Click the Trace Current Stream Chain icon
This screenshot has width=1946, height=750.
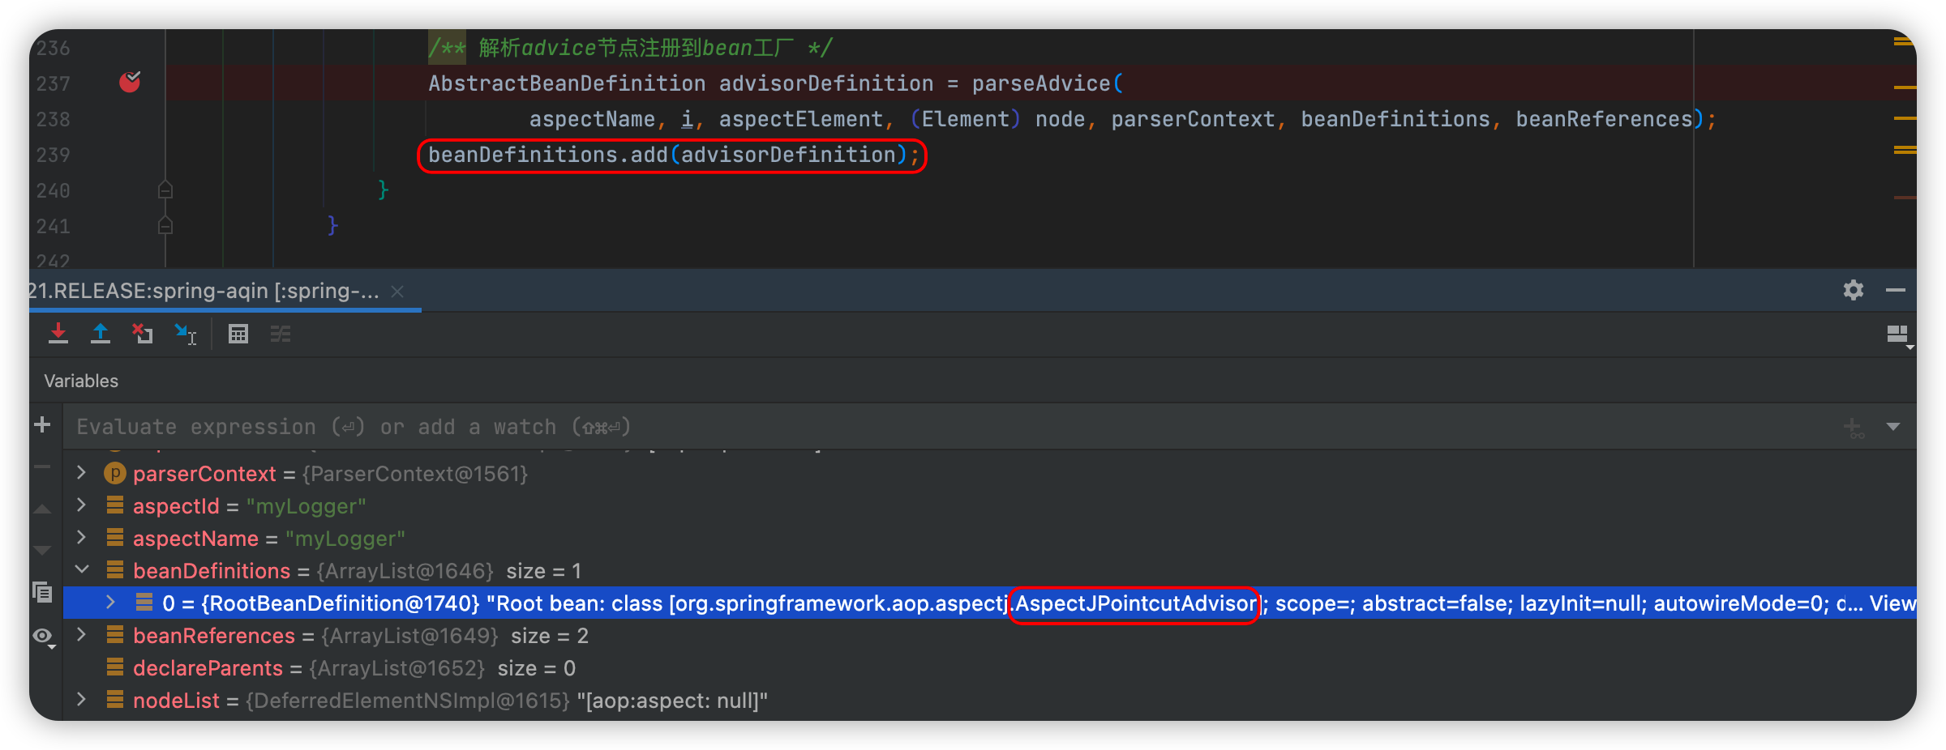(x=281, y=334)
